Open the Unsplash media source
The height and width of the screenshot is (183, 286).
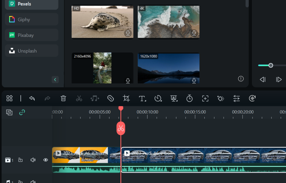[x=31, y=51]
